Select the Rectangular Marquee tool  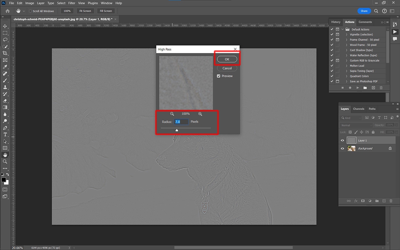5,33
